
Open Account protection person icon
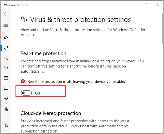pyautogui.click(x=6, y=58)
